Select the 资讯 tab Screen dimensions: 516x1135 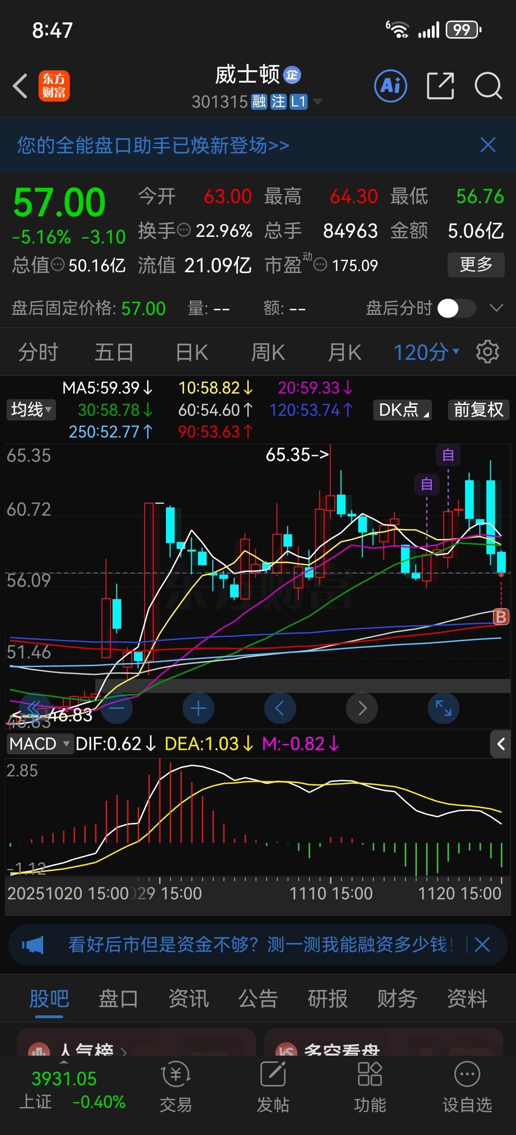189,998
